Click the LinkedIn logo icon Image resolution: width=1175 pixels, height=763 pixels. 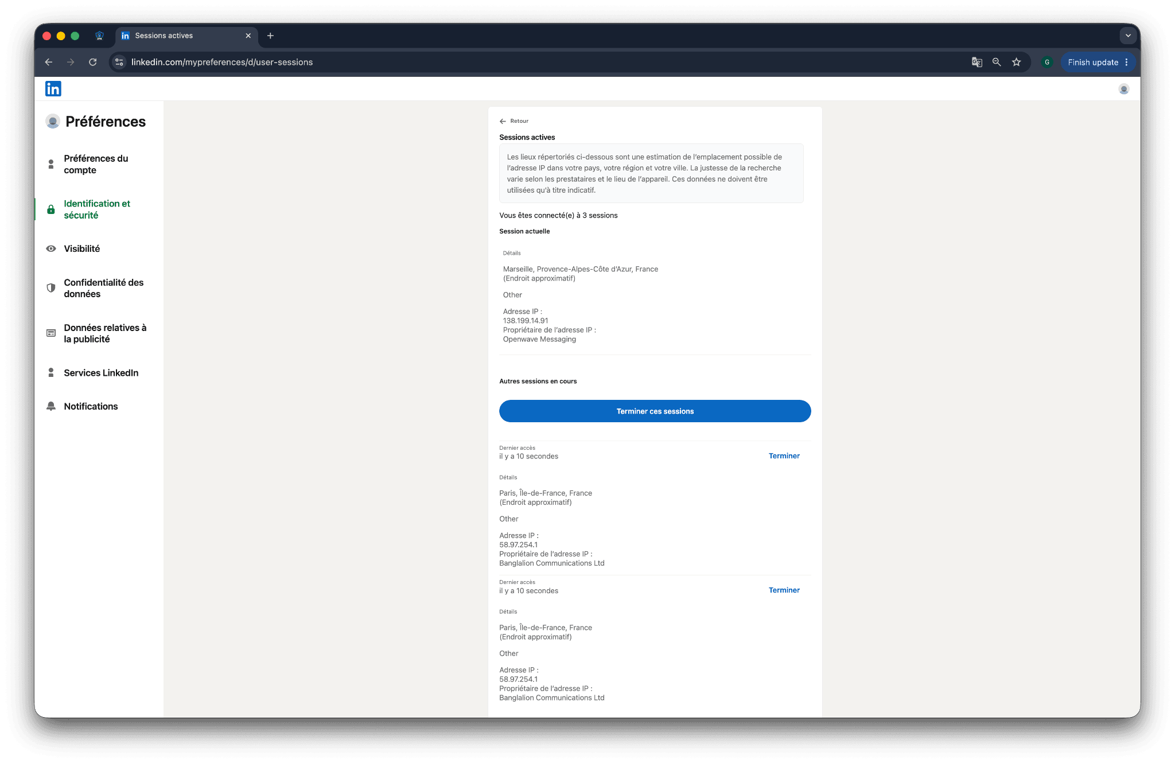[x=53, y=88]
